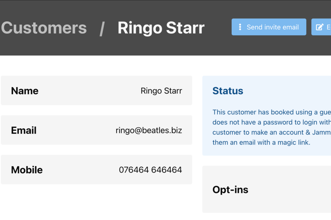Click the partially visible Edit button text
Image resolution: width=331 pixels, height=220 pixels.
pos(328,27)
